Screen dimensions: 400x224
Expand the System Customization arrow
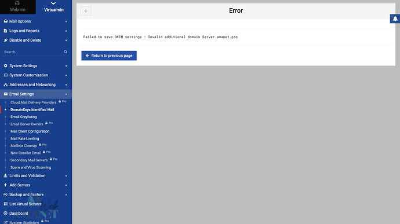[66, 75]
